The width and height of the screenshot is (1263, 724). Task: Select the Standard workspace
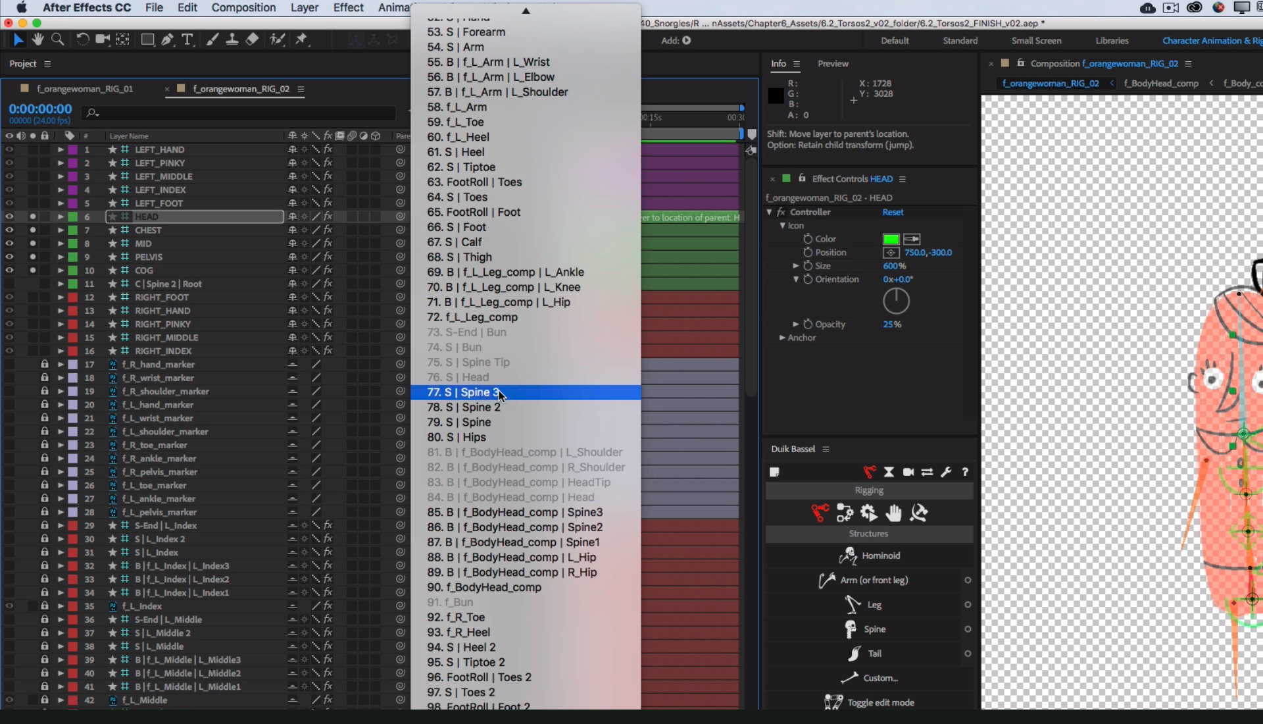pyautogui.click(x=960, y=41)
